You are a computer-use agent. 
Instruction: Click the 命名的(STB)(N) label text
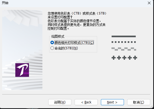click(x=66, y=48)
